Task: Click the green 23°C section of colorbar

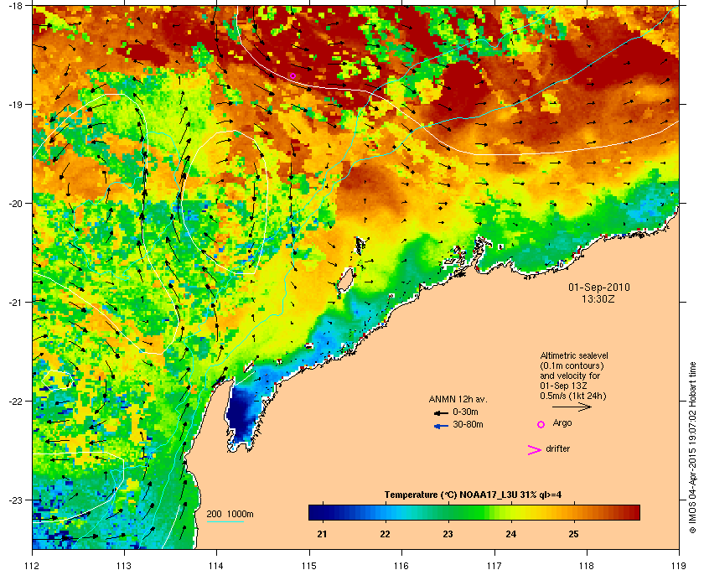Action: [x=448, y=512]
